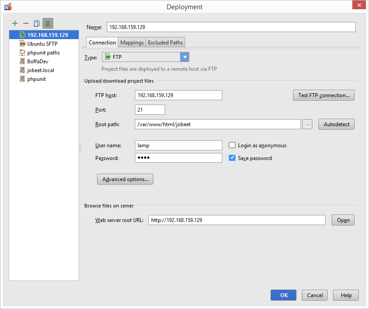Click the Port field
369x309 pixels.
click(x=150, y=110)
